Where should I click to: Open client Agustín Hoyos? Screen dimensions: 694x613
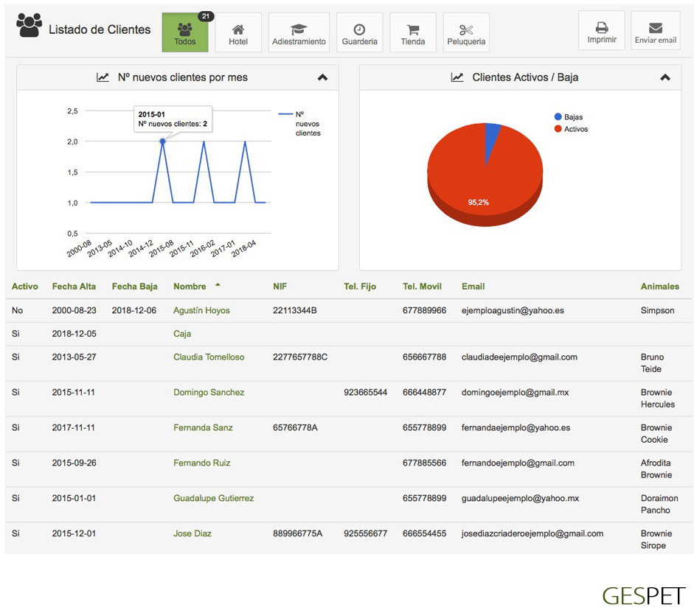click(201, 311)
